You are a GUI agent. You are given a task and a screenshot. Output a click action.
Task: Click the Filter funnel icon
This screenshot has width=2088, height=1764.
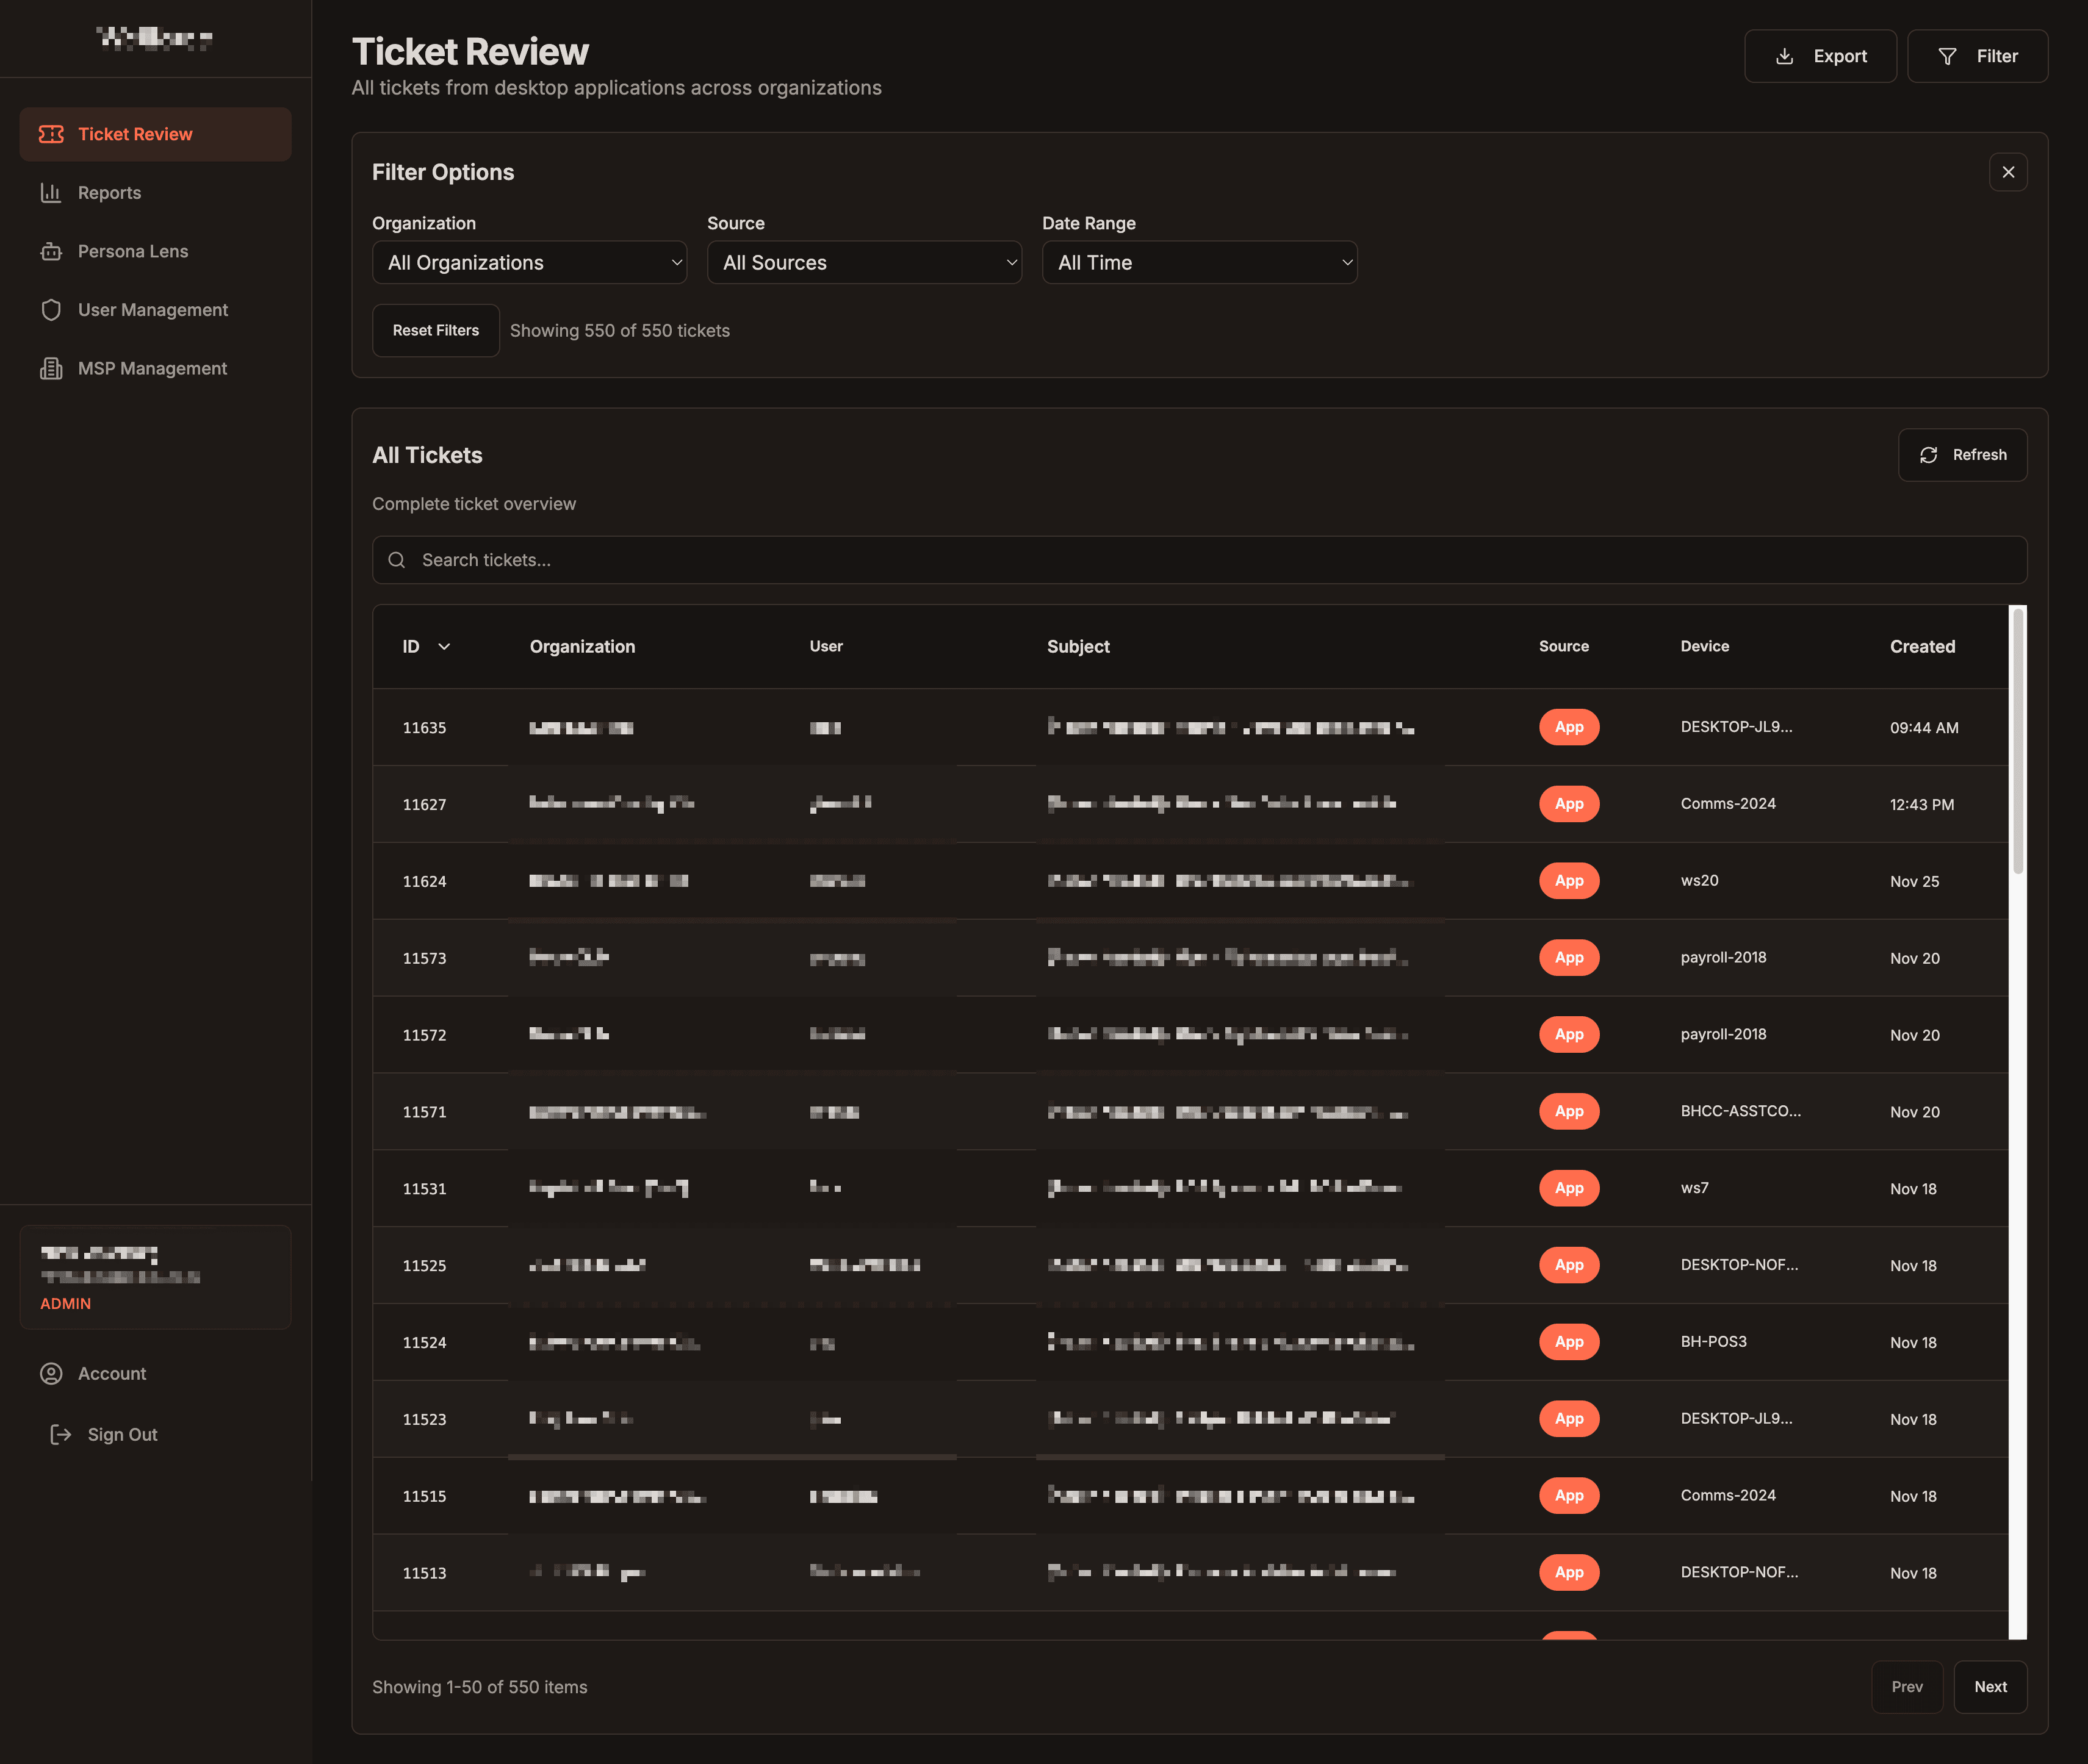[1947, 56]
